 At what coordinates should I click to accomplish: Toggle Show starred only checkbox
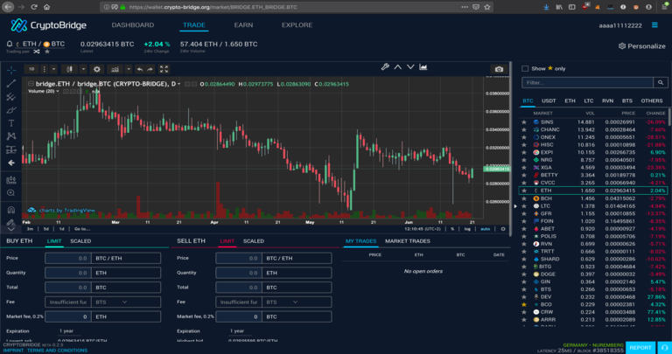[x=525, y=68]
